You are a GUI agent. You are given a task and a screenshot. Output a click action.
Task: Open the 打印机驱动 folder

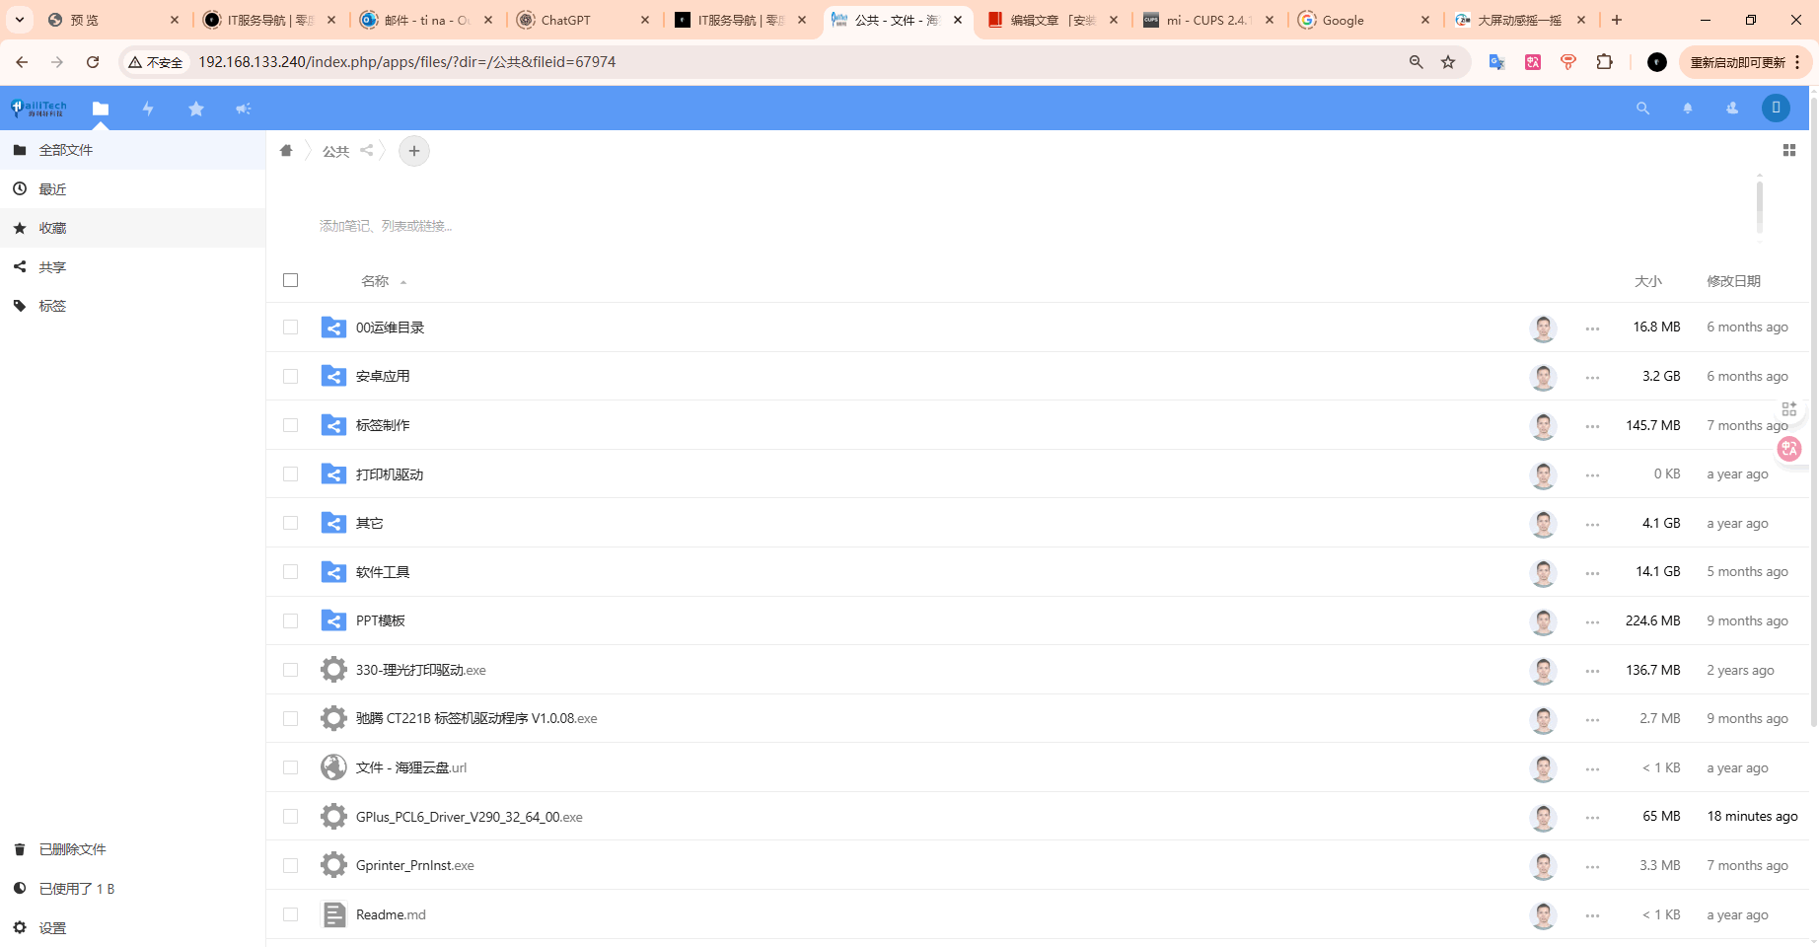point(389,474)
